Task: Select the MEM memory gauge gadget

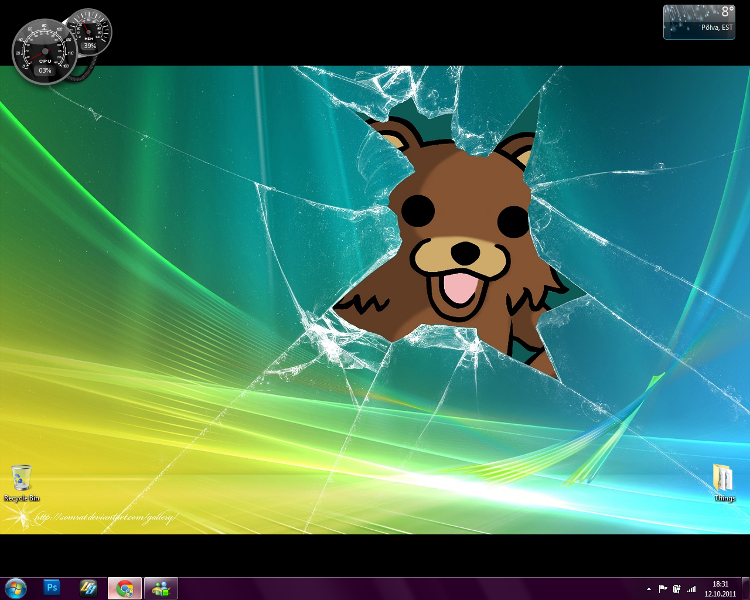Action: [x=88, y=32]
